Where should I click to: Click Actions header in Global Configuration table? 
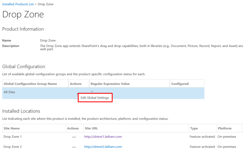coord(76,84)
